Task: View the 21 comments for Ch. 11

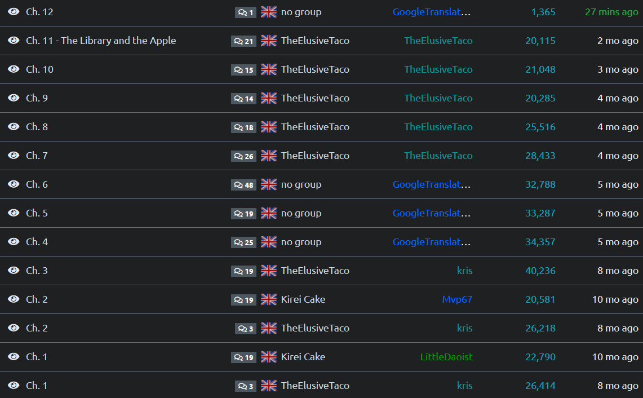Action: click(x=243, y=41)
